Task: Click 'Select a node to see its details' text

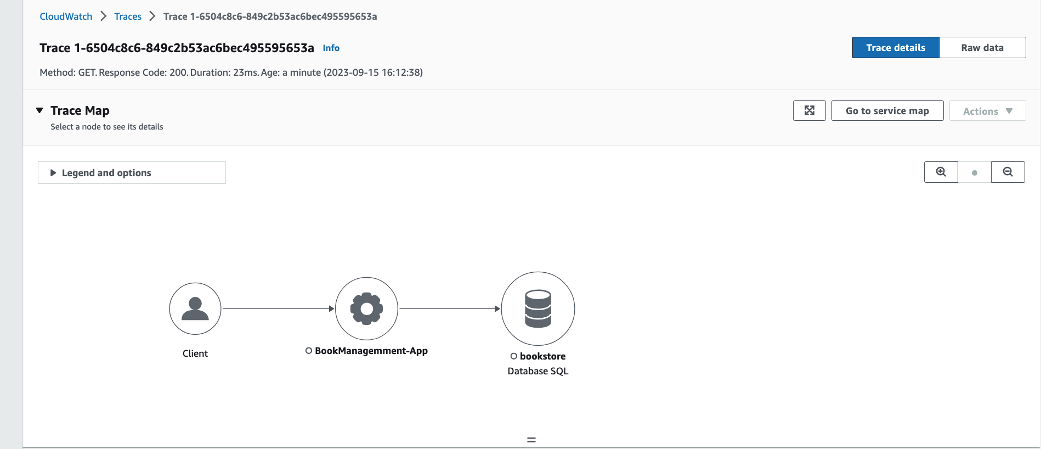Action: [107, 127]
